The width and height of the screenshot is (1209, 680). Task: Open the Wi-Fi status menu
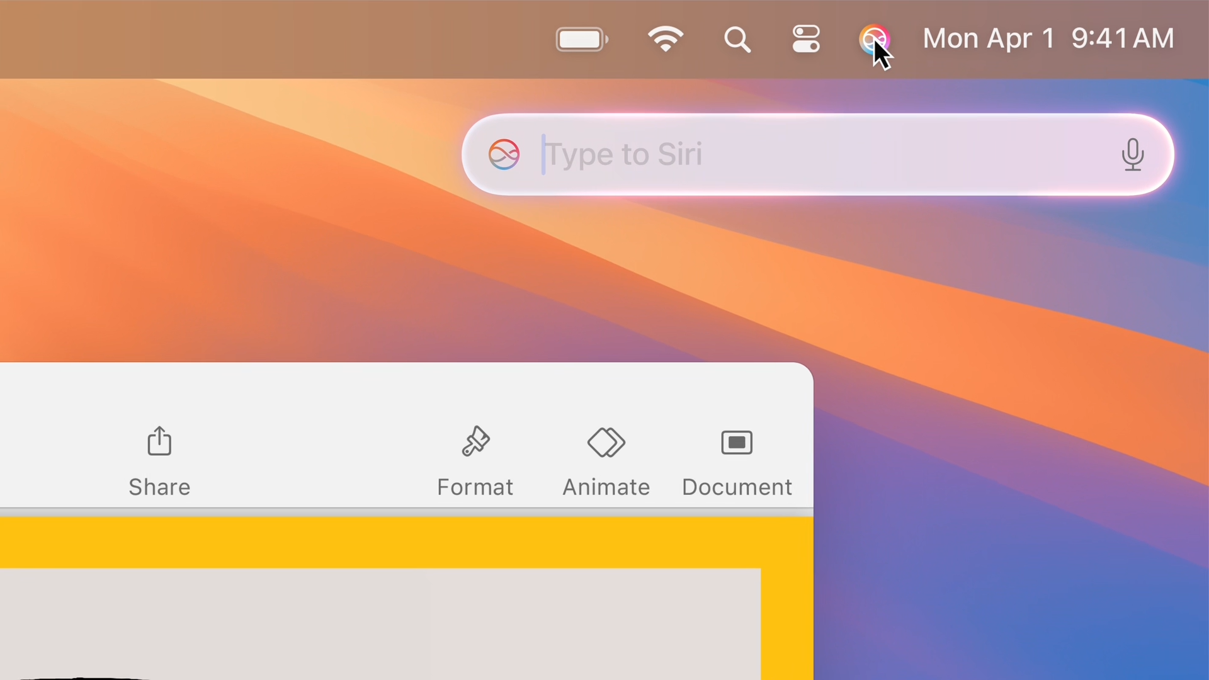(x=666, y=40)
